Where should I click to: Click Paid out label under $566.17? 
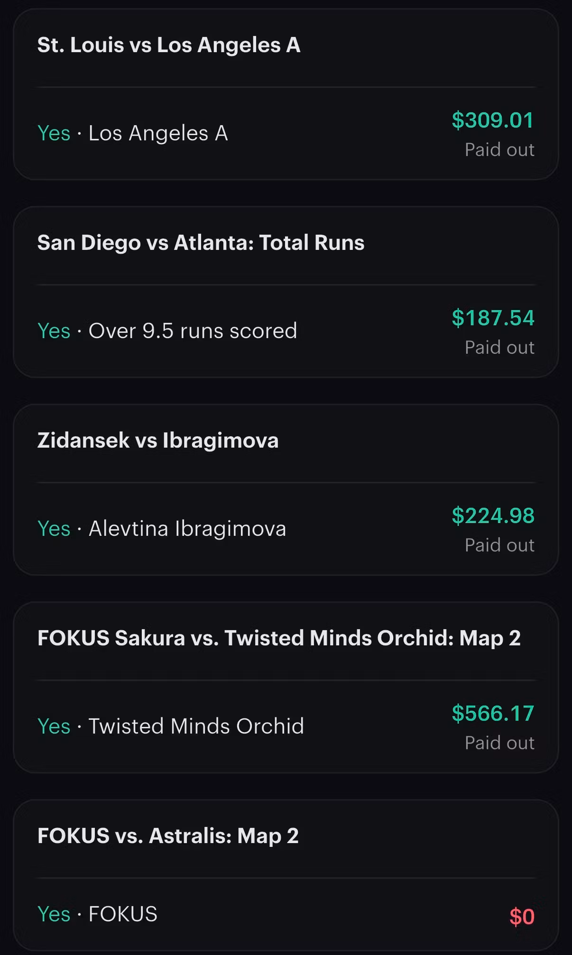(499, 743)
